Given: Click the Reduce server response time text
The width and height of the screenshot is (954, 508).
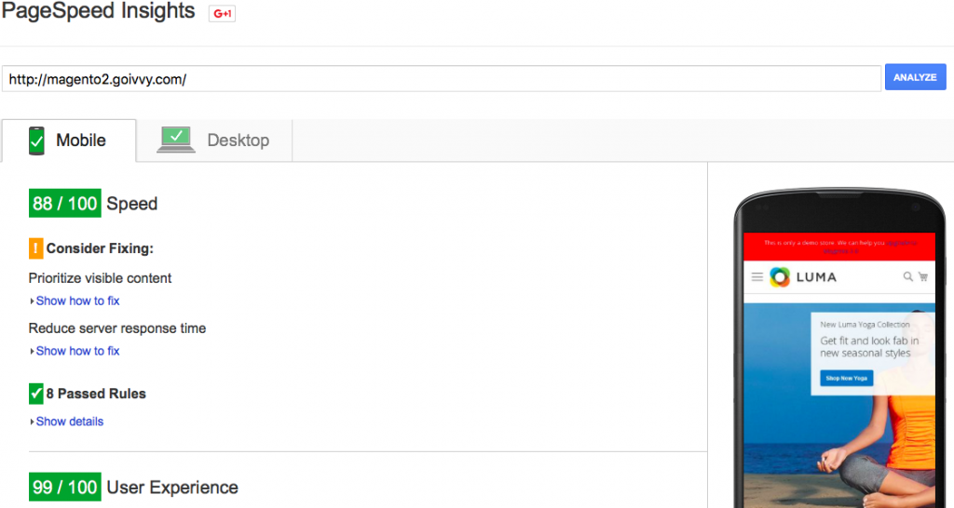Looking at the screenshot, I should tap(117, 328).
